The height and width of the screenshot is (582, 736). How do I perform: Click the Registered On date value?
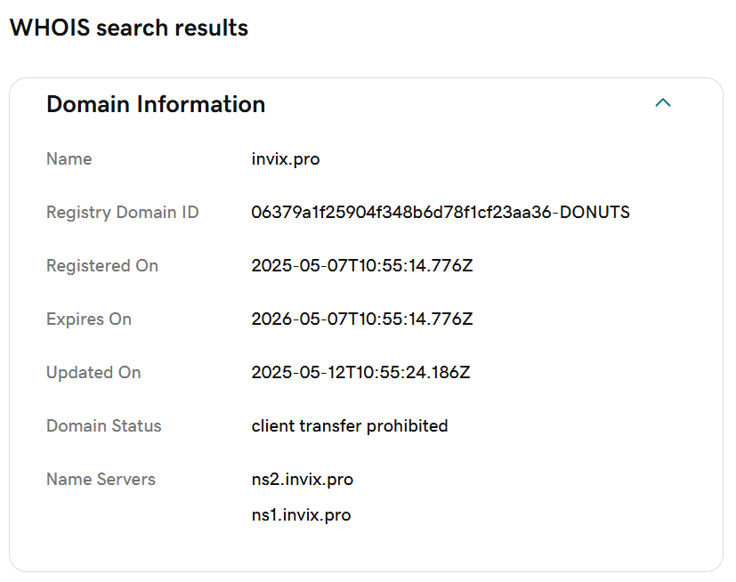(362, 266)
